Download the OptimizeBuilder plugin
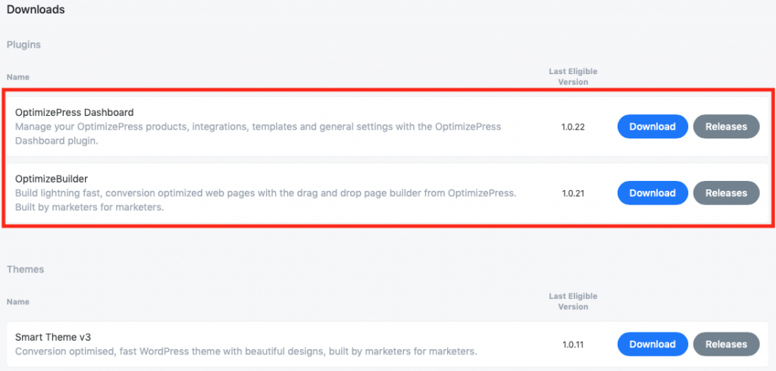 [x=652, y=193]
